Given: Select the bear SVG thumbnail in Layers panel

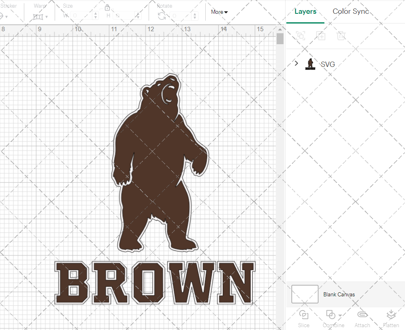Looking at the screenshot, I should point(310,63).
